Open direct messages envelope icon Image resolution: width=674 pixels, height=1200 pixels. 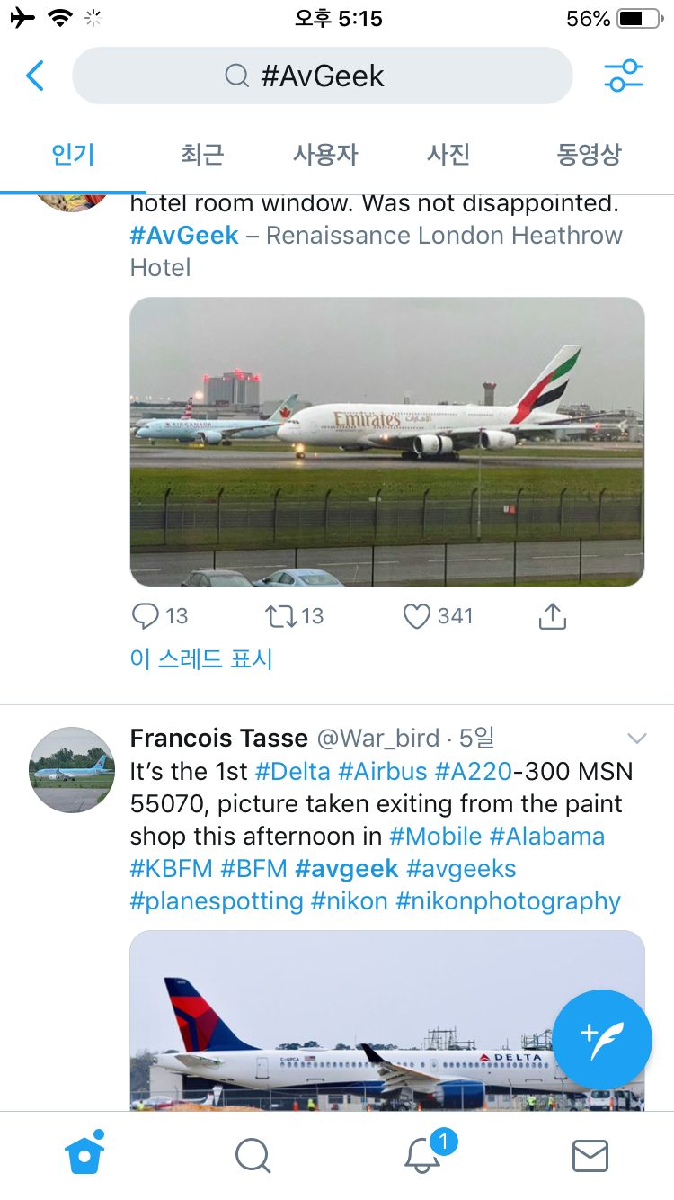tap(590, 1156)
